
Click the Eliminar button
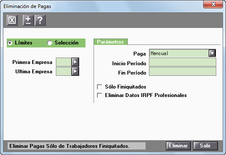tap(178, 146)
